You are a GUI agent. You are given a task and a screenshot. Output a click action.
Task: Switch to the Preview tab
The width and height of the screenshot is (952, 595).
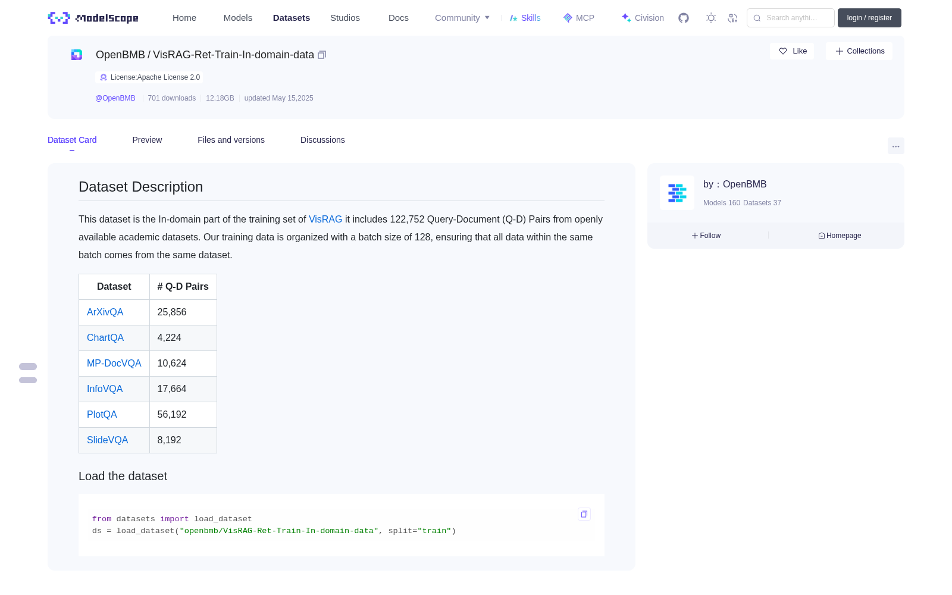click(x=147, y=140)
